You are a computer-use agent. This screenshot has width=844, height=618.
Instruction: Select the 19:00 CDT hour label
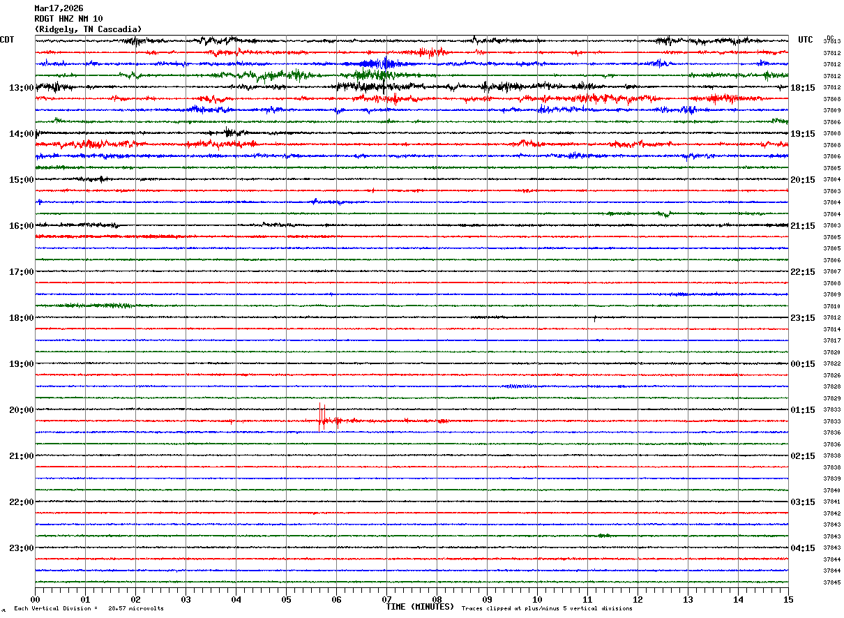[22, 364]
